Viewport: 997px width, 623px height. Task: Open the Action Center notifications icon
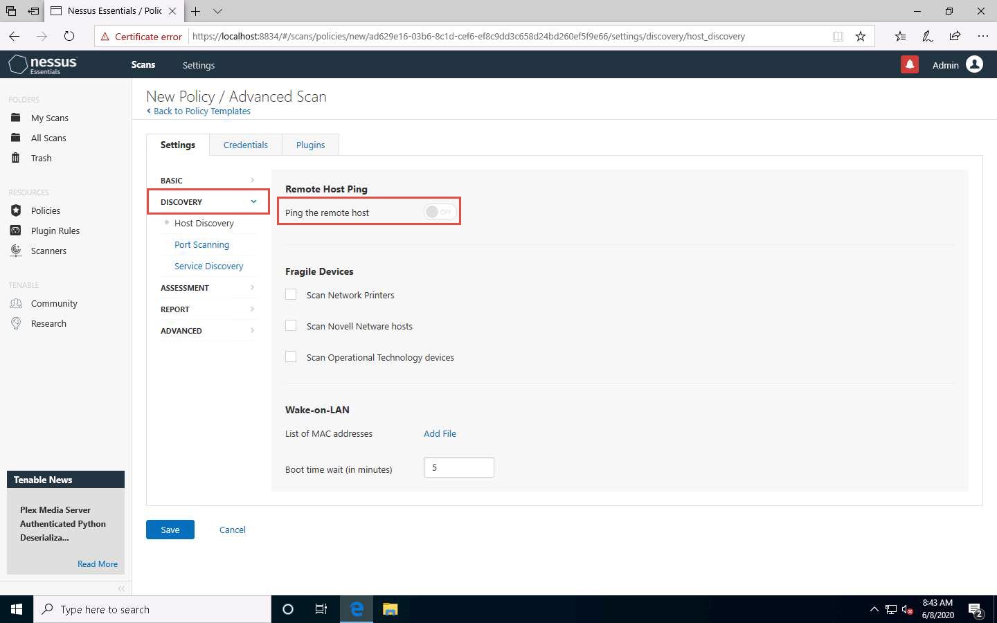pyautogui.click(x=976, y=610)
